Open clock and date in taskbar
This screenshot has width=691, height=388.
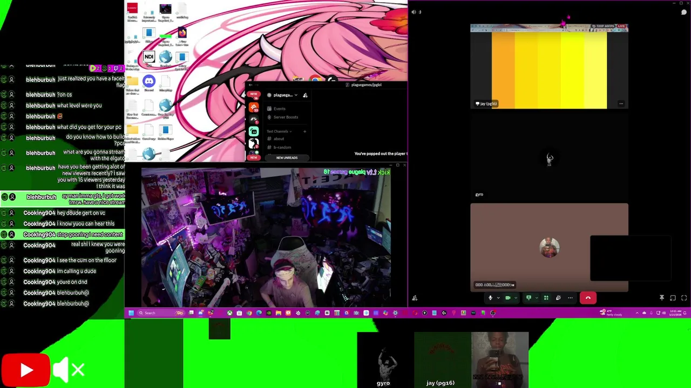675,313
